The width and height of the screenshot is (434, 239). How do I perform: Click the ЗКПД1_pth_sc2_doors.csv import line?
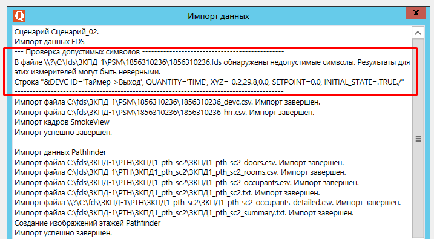pos(179,163)
